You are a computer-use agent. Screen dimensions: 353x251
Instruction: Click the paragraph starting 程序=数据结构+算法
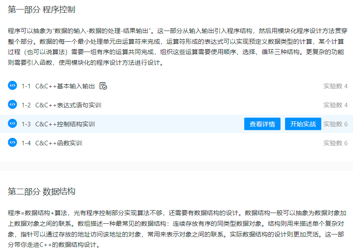click(x=177, y=229)
